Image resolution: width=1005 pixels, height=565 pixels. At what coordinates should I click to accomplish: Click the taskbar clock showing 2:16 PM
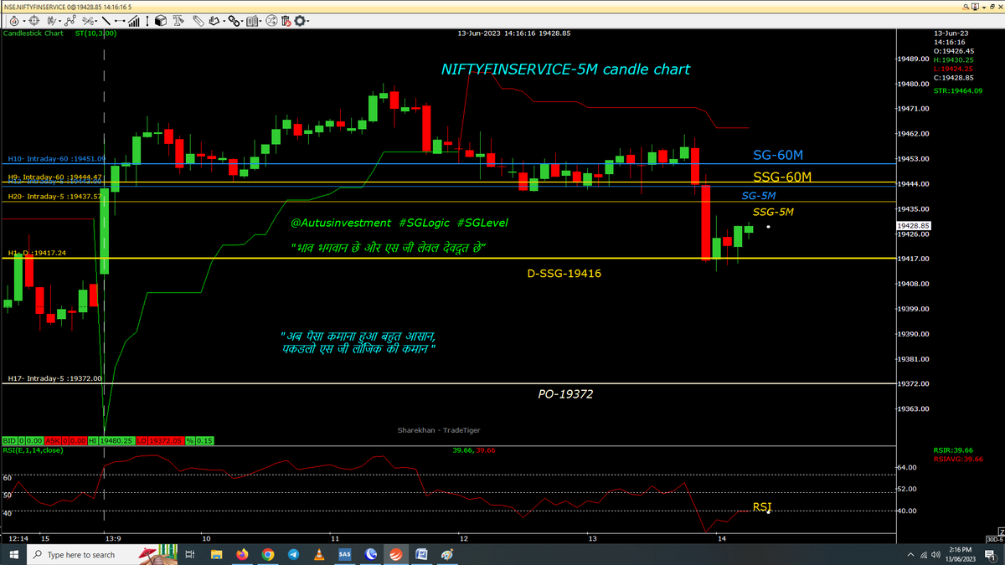(x=961, y=554)
